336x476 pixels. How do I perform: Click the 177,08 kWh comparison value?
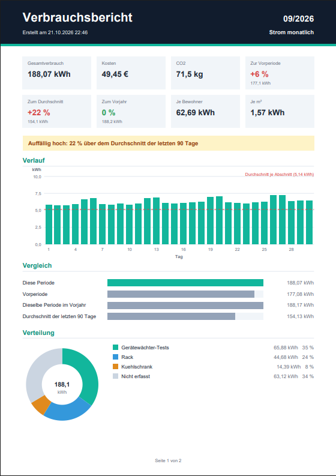(300, 294)
